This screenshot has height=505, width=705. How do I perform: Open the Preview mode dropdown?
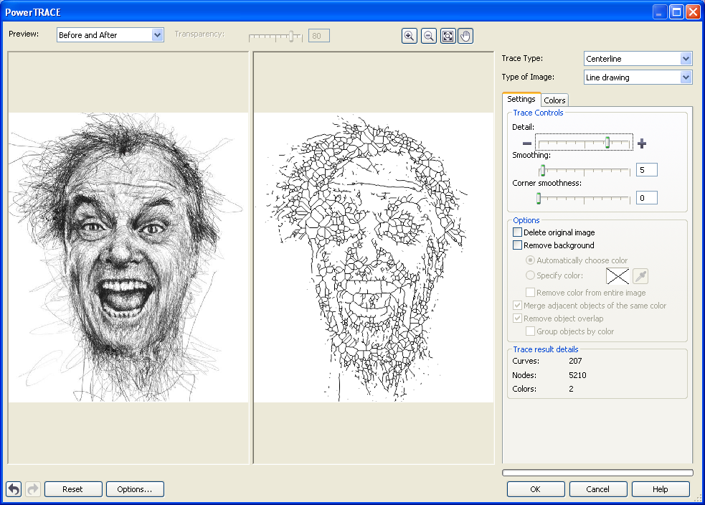tap(110, 35)
